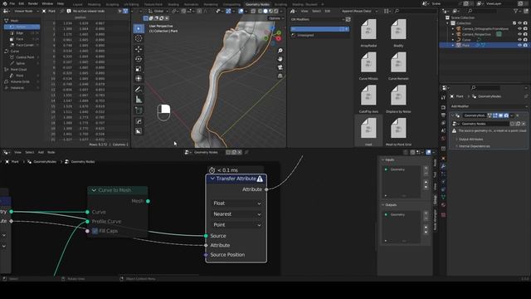Click ArrayRadial asset thumbnail

coord(368,30)
